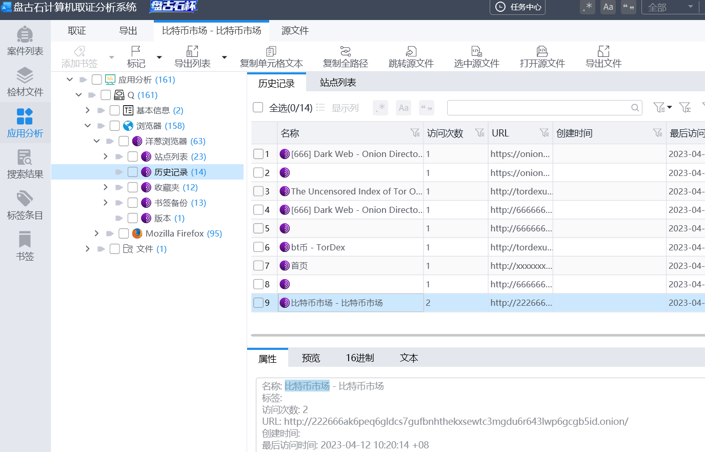This screenshot has height=452, width=705.
Task: Open the 检材文件 sidebar section
Action: coord(25,82)
